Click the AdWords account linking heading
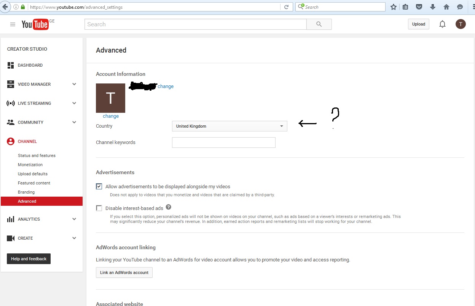This screenshot has width=475, height=306. click(x=126, y=247)
